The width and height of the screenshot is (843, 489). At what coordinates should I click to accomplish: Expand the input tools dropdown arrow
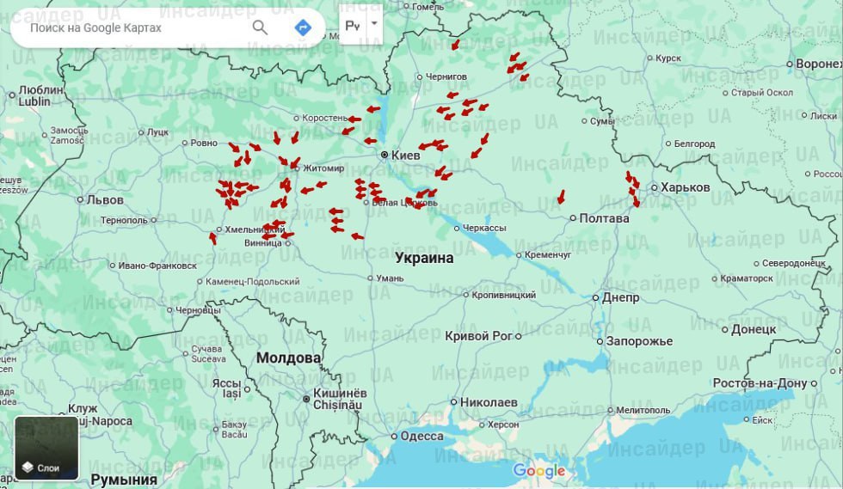(x=373, y=26)
